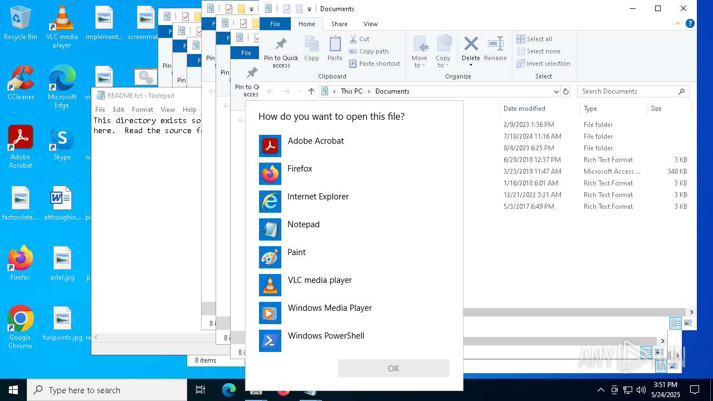Switch to the View ribbon tab
Image resolution: width=713 pixels, height=401 pixels.
370,24
